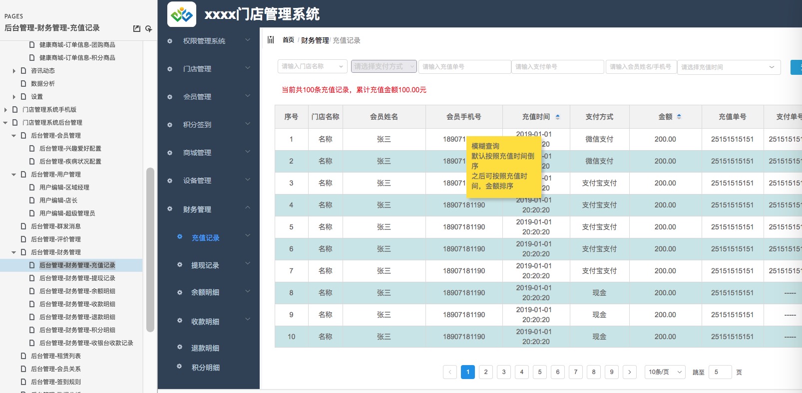Select 提现记录 submenu item
The height and width of the screenshot is (393, 802).
[205, 265]
